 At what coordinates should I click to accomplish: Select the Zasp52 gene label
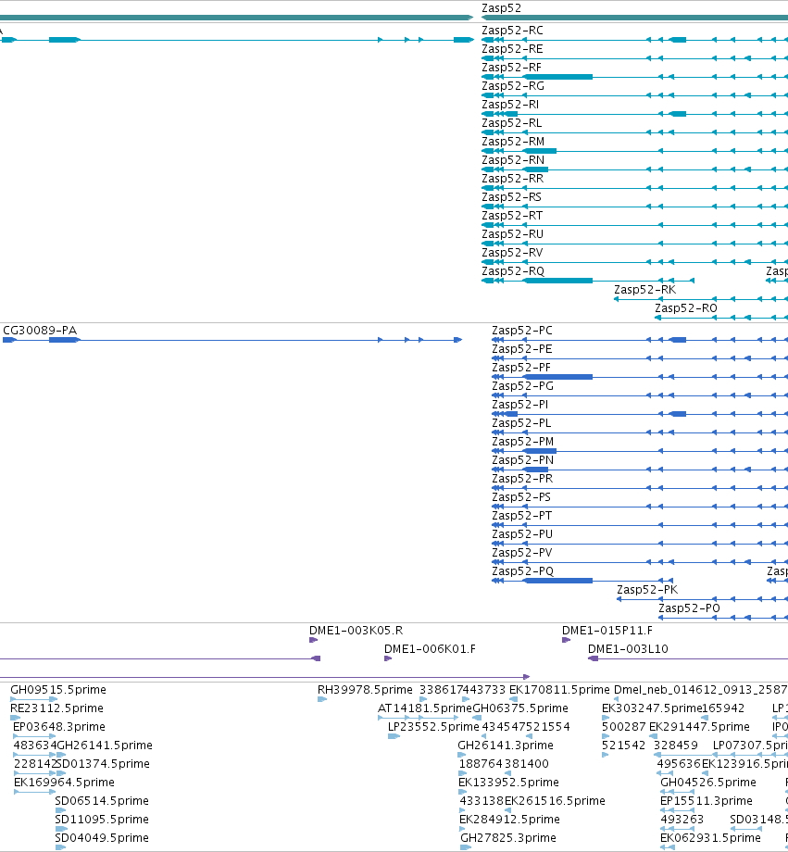pos(501,8)
